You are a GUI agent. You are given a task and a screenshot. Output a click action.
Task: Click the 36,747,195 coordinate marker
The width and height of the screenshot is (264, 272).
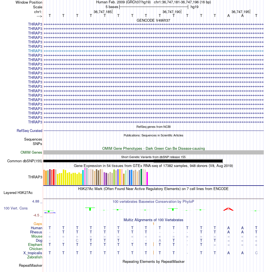point(240,12)
